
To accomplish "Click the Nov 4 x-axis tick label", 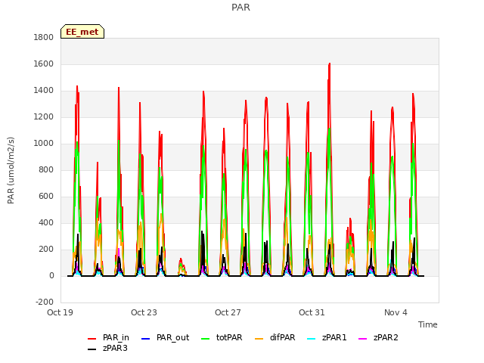I will 396,312.
